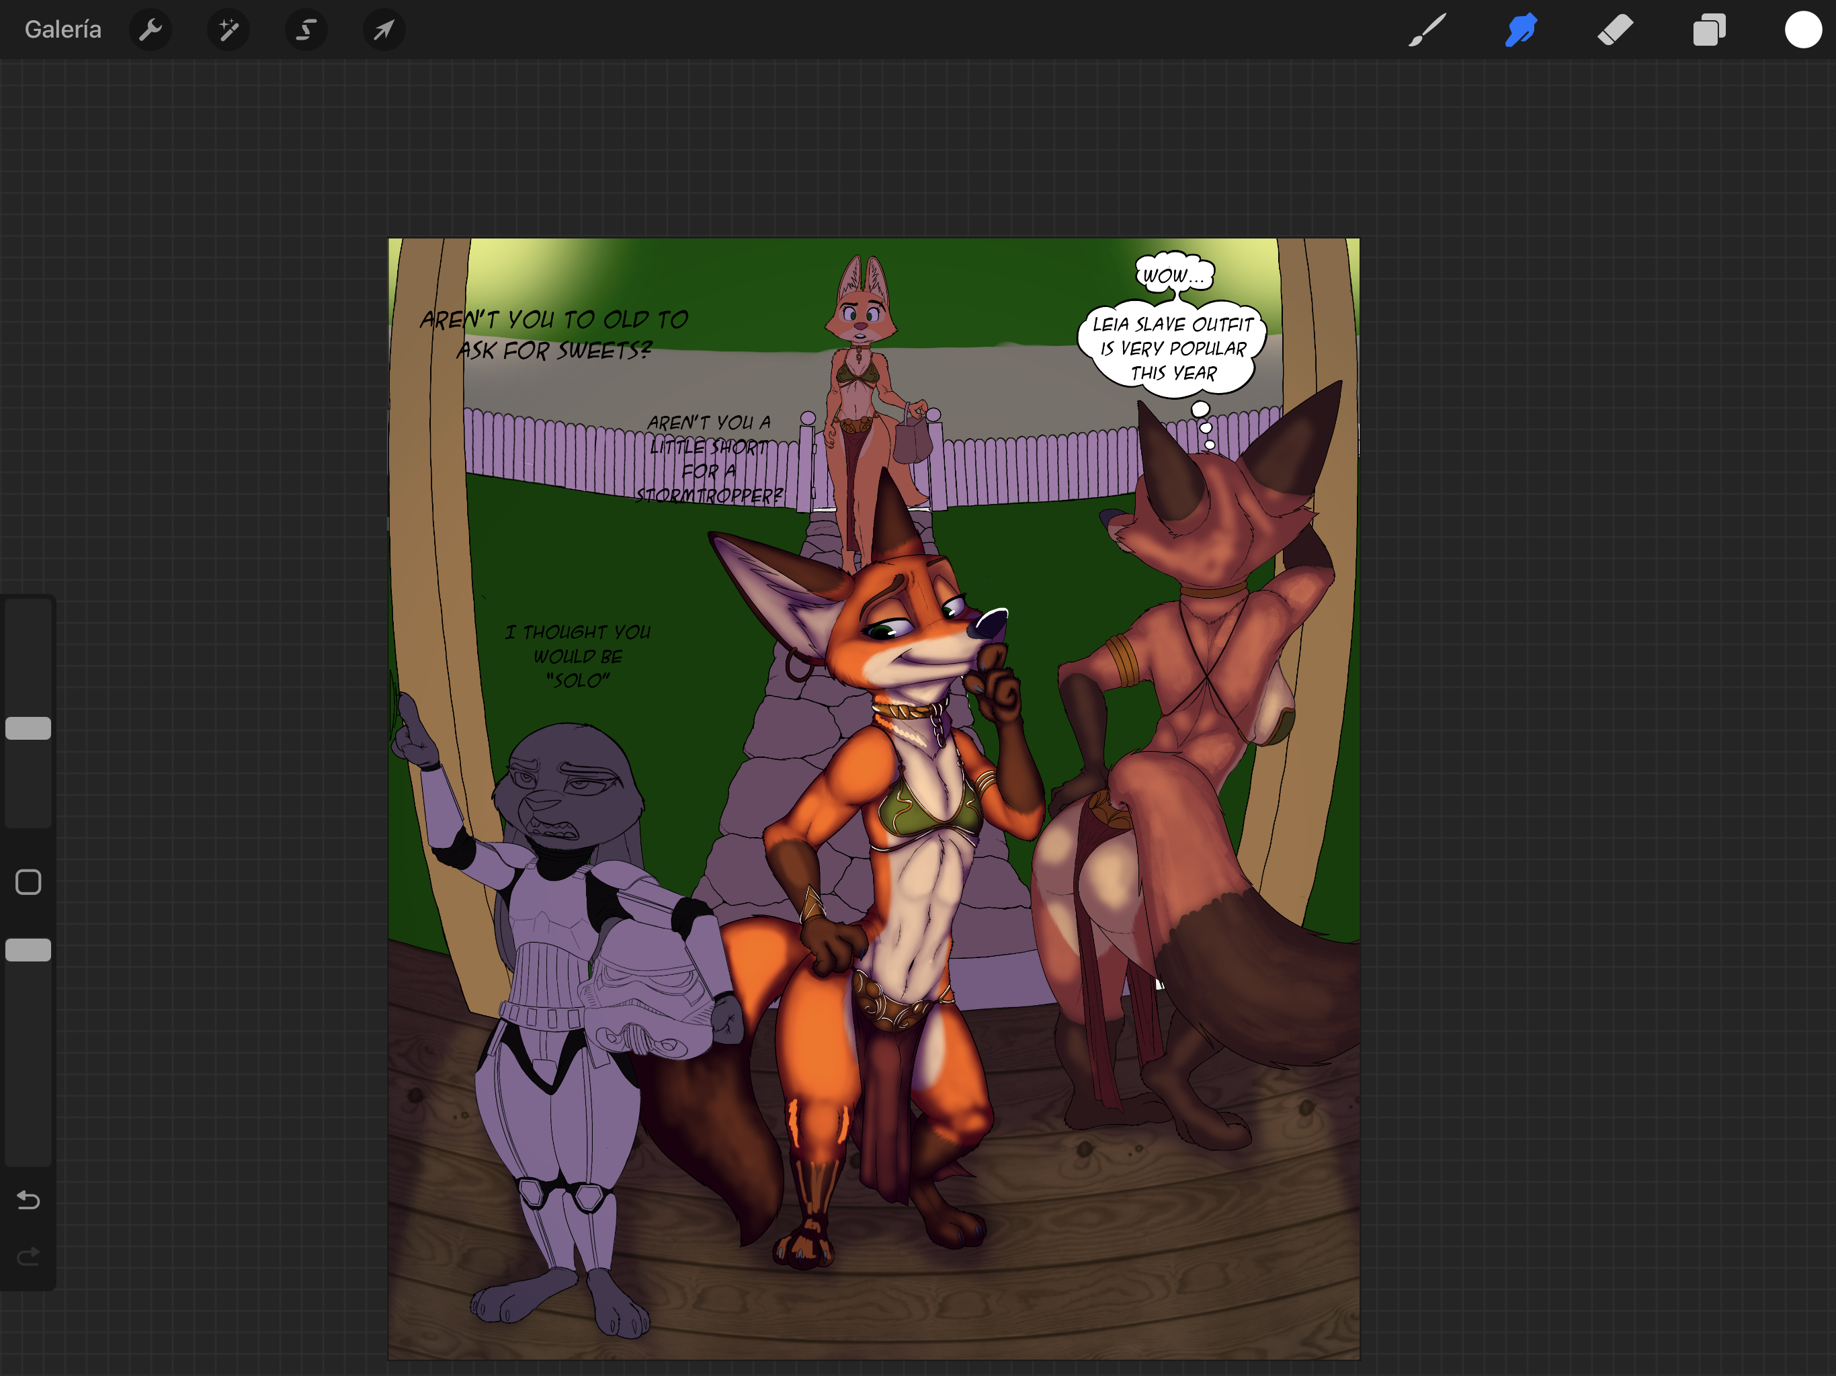Select the Paint brush tool
The width and height of the screenshot is (1836, 1376).
[1427, 30]
